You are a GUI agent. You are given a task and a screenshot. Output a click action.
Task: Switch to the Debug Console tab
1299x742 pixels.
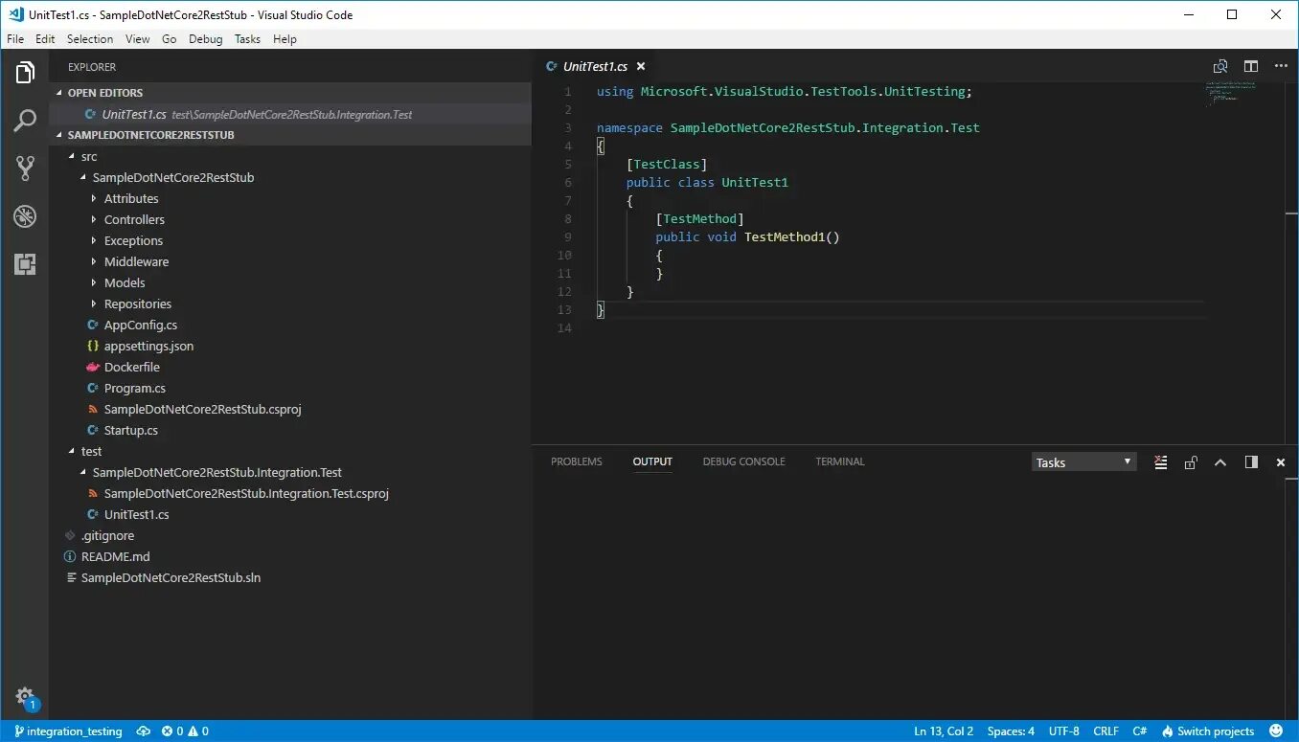pos(743,462)
